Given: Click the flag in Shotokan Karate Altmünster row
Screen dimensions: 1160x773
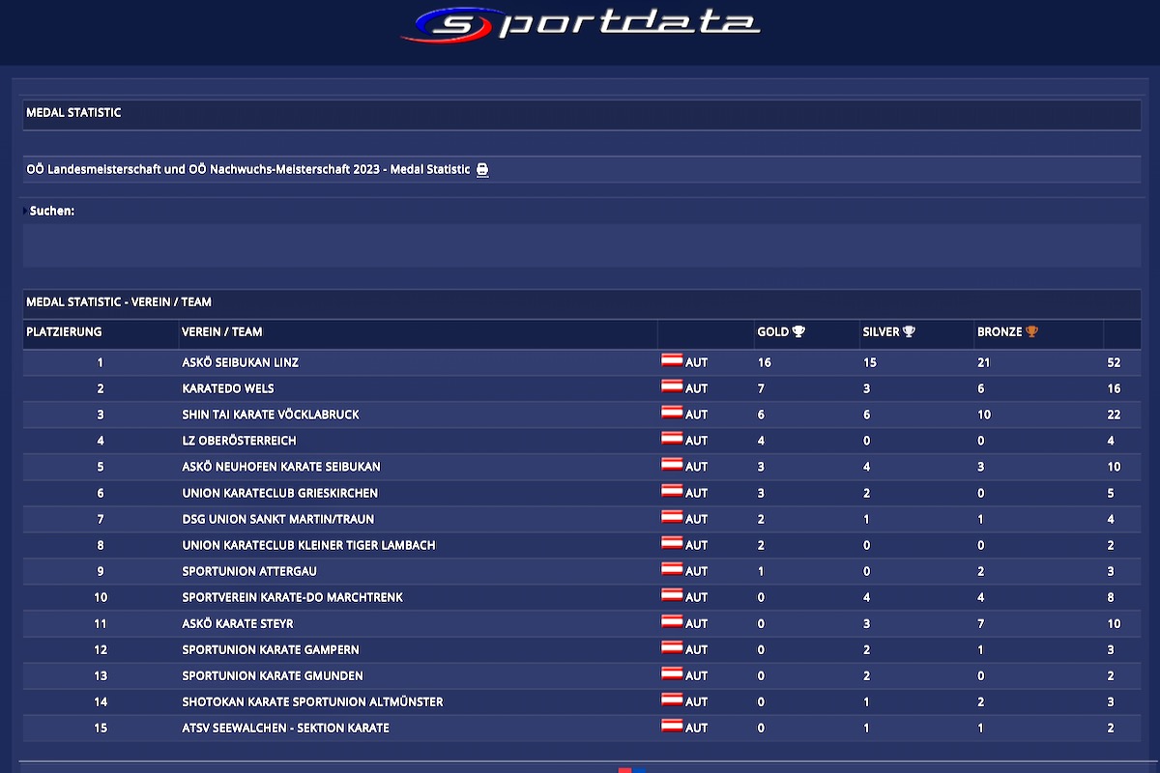Looking at the screenshot, I should (x=672, y=701).
